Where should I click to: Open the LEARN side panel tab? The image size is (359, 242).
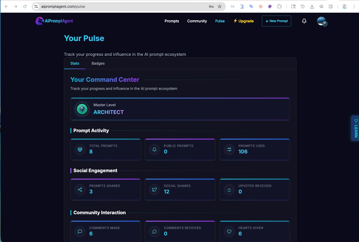point(356,128)
